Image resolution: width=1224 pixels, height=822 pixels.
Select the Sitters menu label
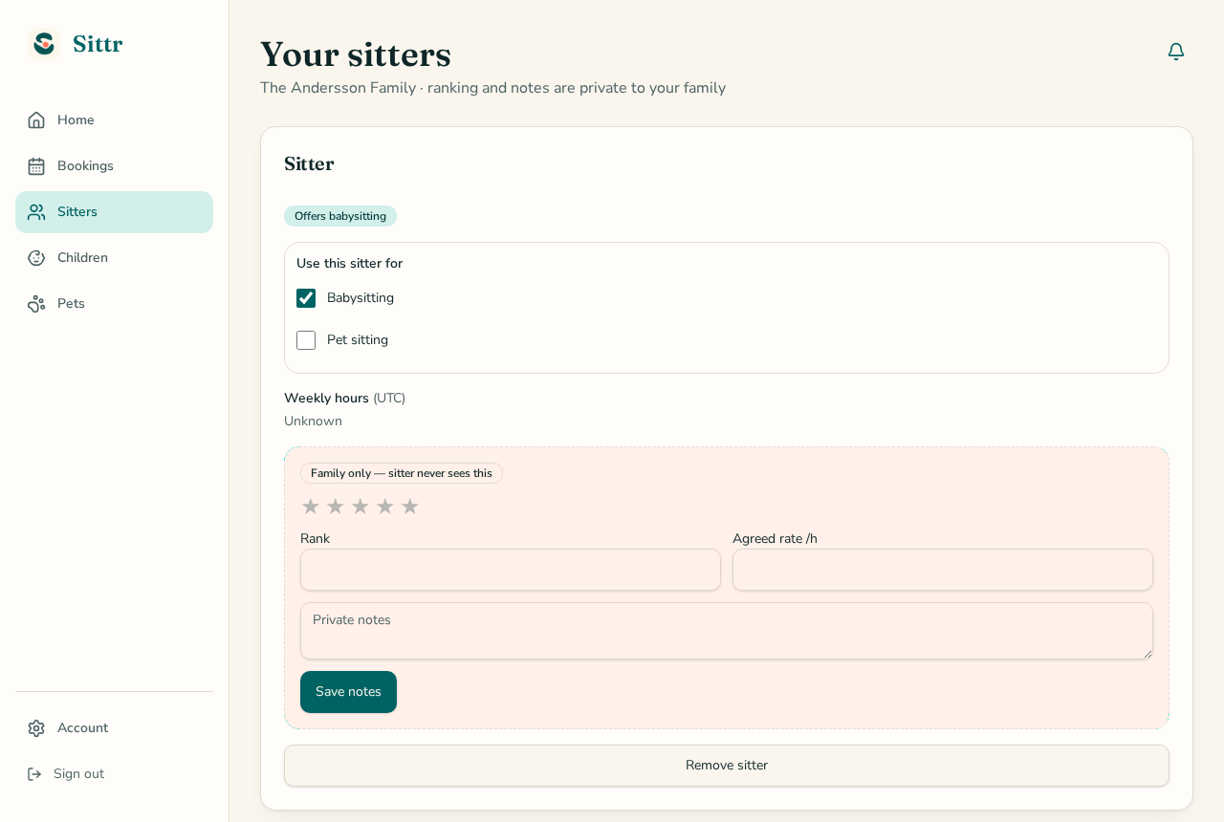(x=77, y=212)
